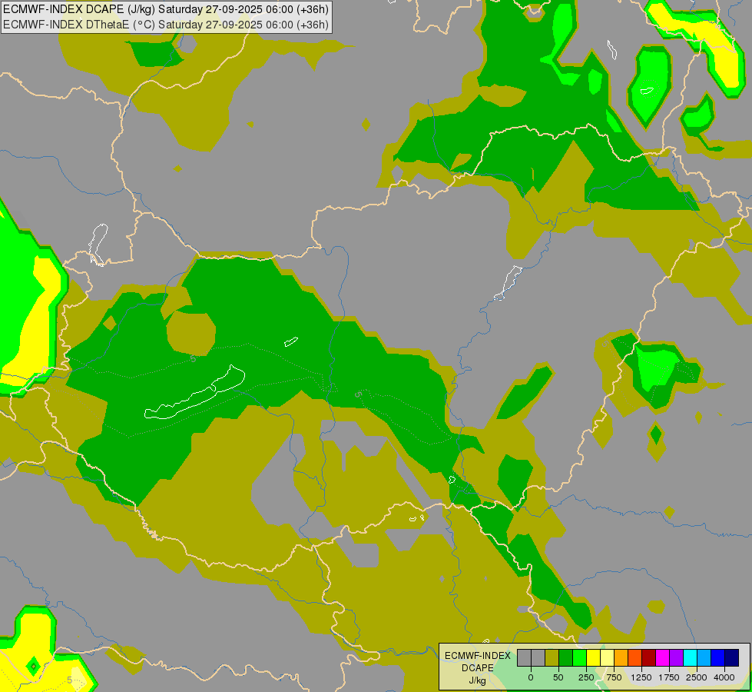Click the dark red legend swatch
This screenshot has height=692, width=752.
(648, 658)
